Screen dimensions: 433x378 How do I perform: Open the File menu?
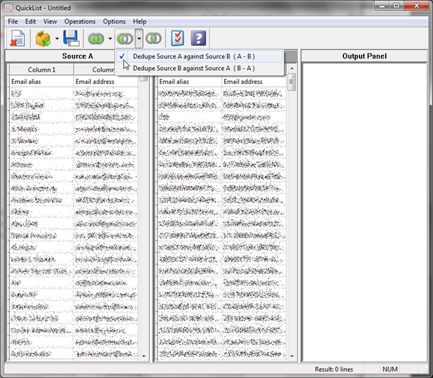13,22
